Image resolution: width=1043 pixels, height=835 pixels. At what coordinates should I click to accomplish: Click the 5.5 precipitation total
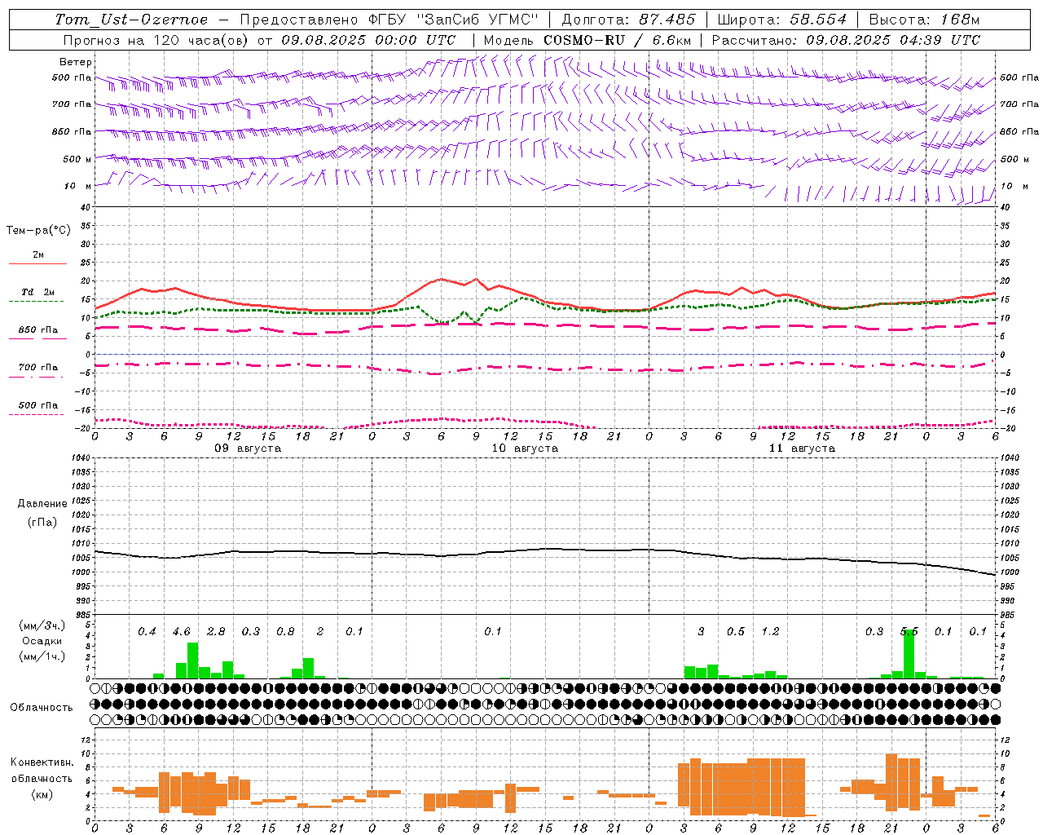(x=909, y=632)
